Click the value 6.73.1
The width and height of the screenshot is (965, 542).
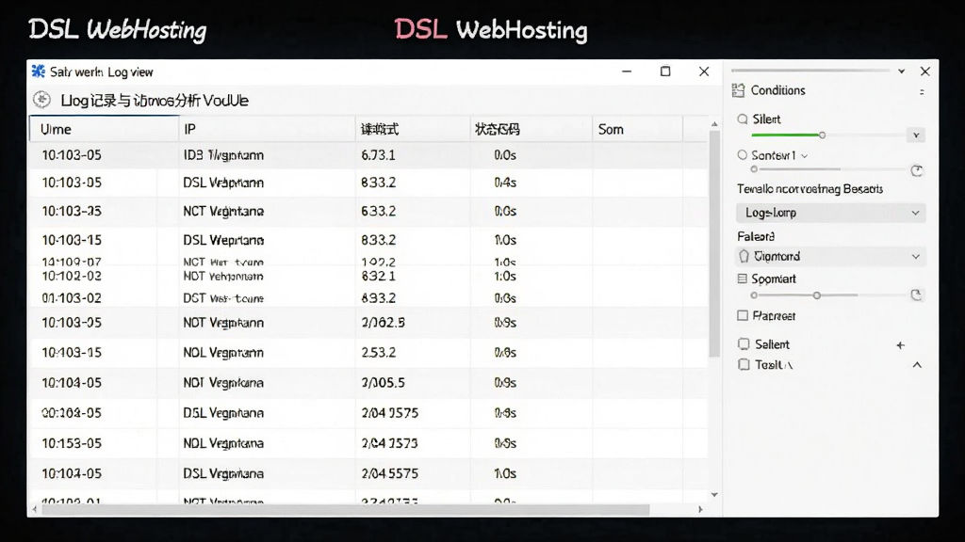(x=378, y=155)
